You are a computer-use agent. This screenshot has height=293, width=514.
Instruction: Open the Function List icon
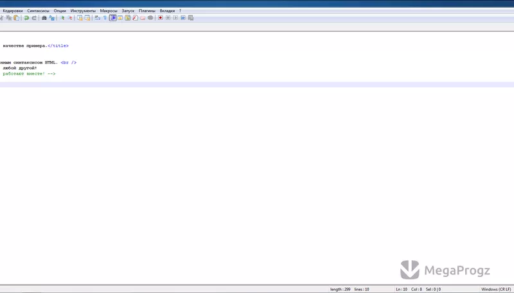(x=136, y=18)
